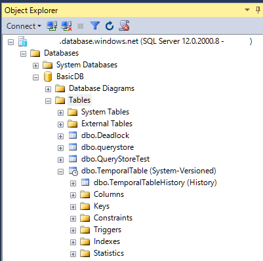The image size is (263, 261).
Task: Click the Filter funnel icon
Action: tap(95, 26)
